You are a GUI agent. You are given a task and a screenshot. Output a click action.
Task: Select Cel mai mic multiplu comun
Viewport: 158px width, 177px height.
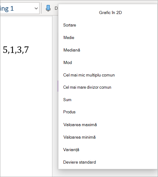click(x=89, y=75)
